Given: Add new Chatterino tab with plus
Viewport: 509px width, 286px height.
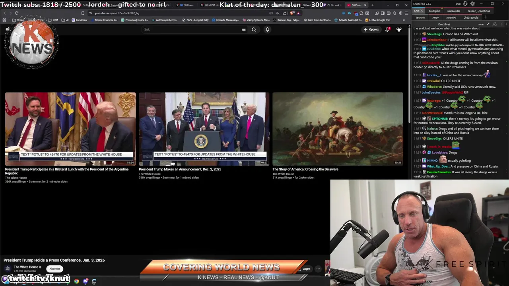Looking at the screenshot, I should (485, 17).
